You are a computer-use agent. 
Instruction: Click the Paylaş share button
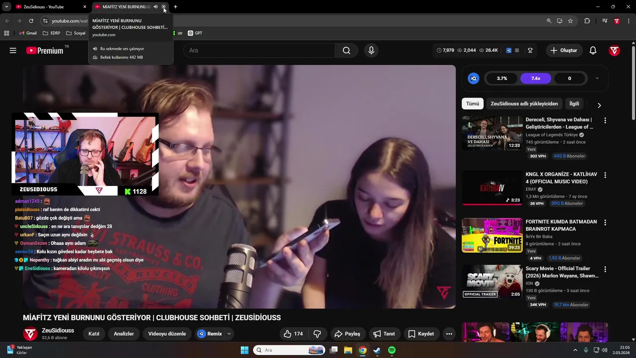coord(347,334)
